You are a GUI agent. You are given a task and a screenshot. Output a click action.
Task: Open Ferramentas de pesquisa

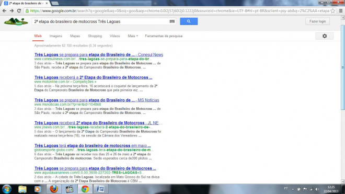164,36
